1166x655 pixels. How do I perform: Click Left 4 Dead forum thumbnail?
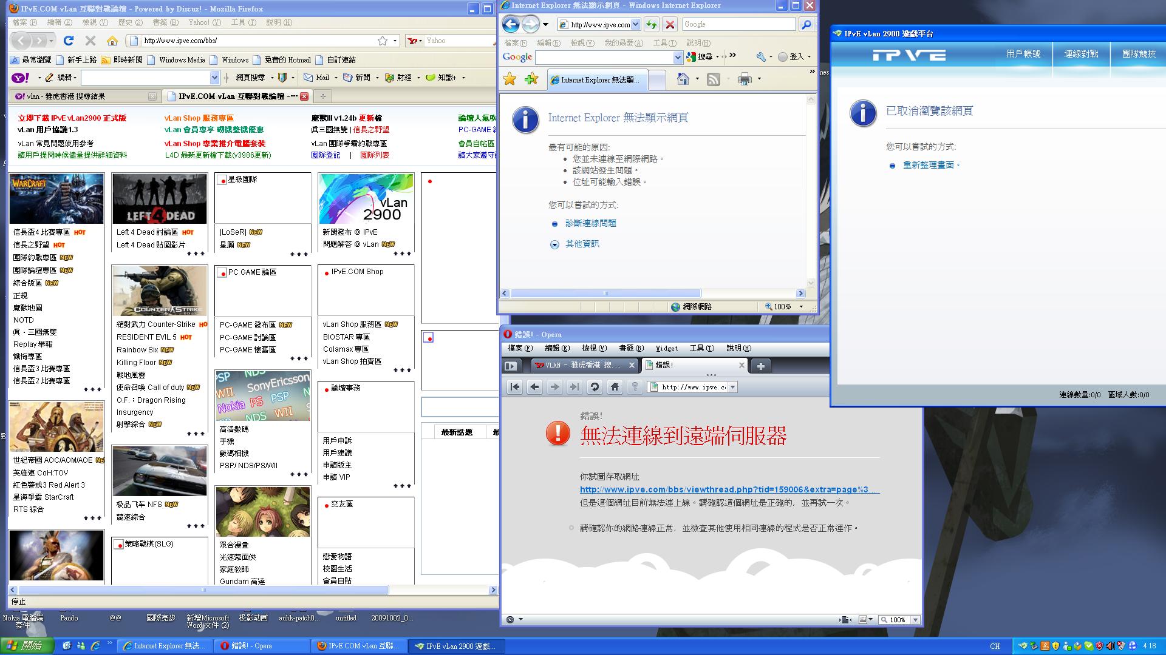[x=160, y=199]
